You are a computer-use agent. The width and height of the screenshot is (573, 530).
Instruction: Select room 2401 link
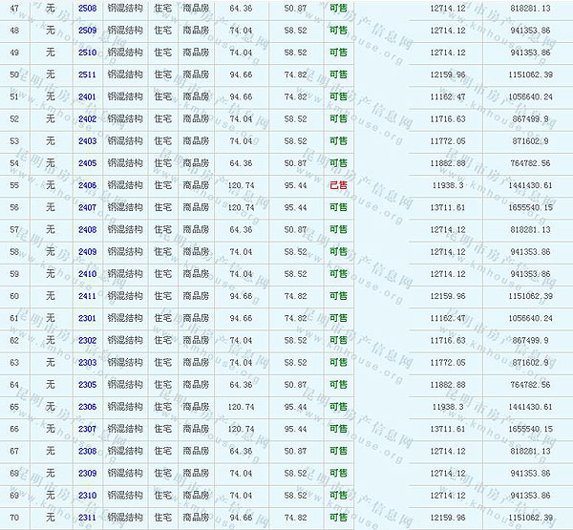[87, 96]
